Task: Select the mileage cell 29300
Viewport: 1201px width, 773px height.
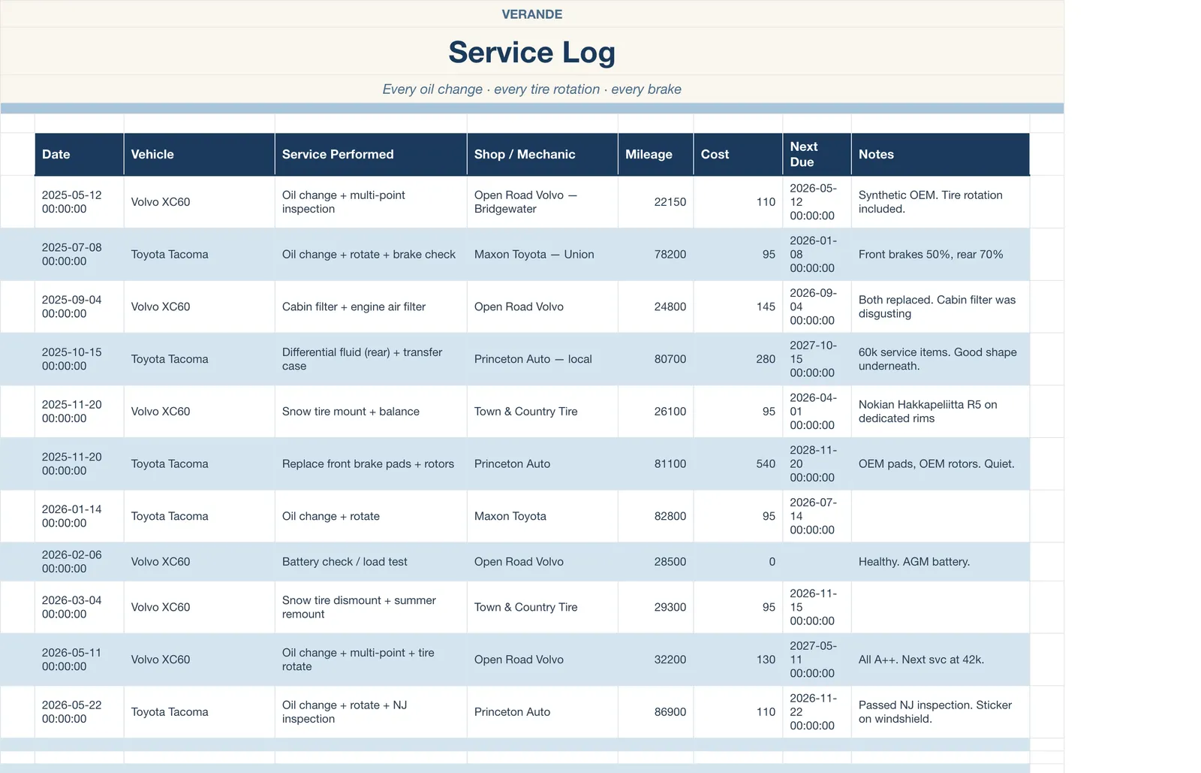Action: pos(656,607)
